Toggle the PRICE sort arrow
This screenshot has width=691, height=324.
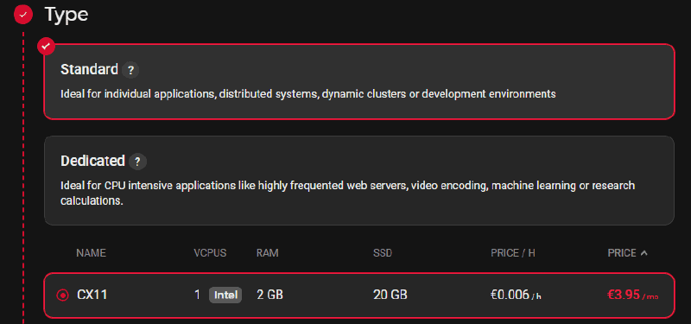tap(643, 253)
